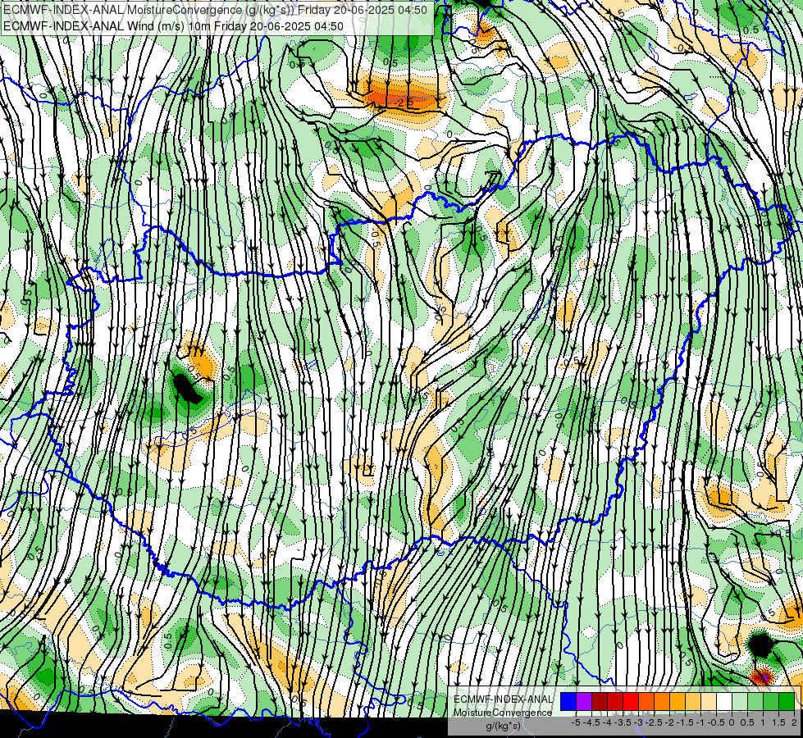Click "ECMWF-INDEX-ANAL" text inside the legend box
Screen dimensions: 803x738
[x=503, y=699]
